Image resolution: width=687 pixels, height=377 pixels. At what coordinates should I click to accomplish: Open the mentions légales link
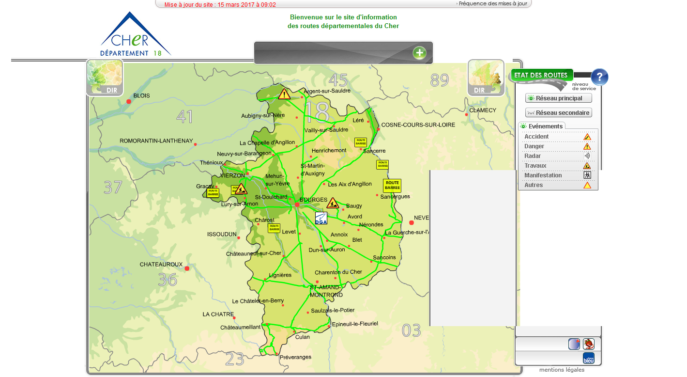(x=562, y=370)
